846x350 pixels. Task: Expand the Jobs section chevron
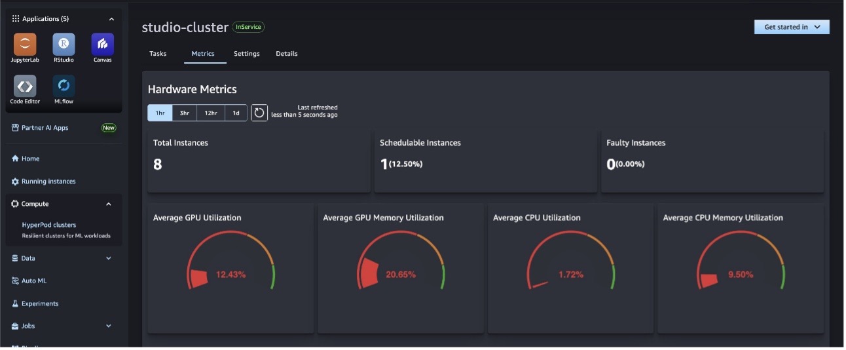tap(109, 326)
